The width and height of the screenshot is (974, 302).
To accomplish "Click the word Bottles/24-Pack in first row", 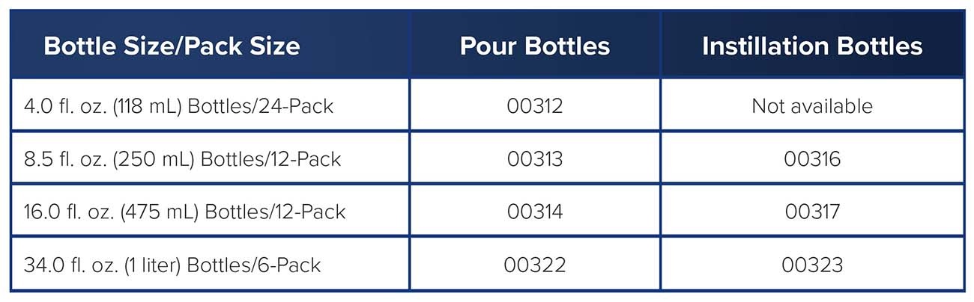I will click(260, 106).
